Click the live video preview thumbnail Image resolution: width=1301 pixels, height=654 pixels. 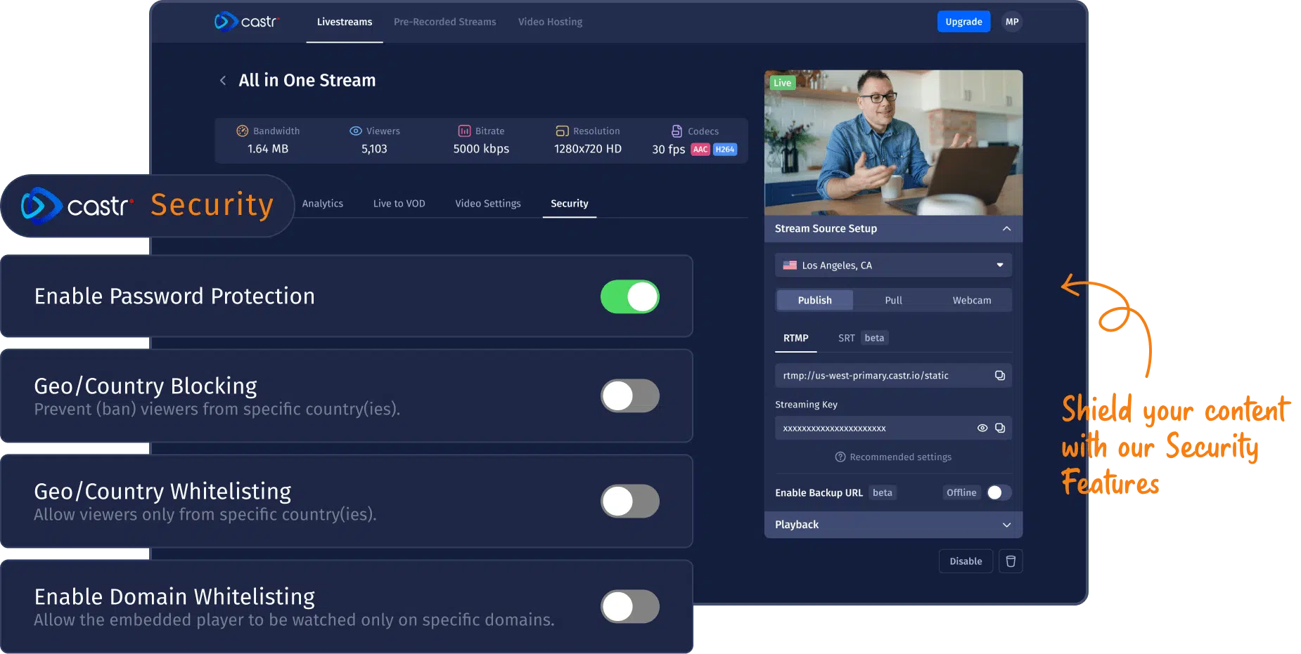pos(893,143)
